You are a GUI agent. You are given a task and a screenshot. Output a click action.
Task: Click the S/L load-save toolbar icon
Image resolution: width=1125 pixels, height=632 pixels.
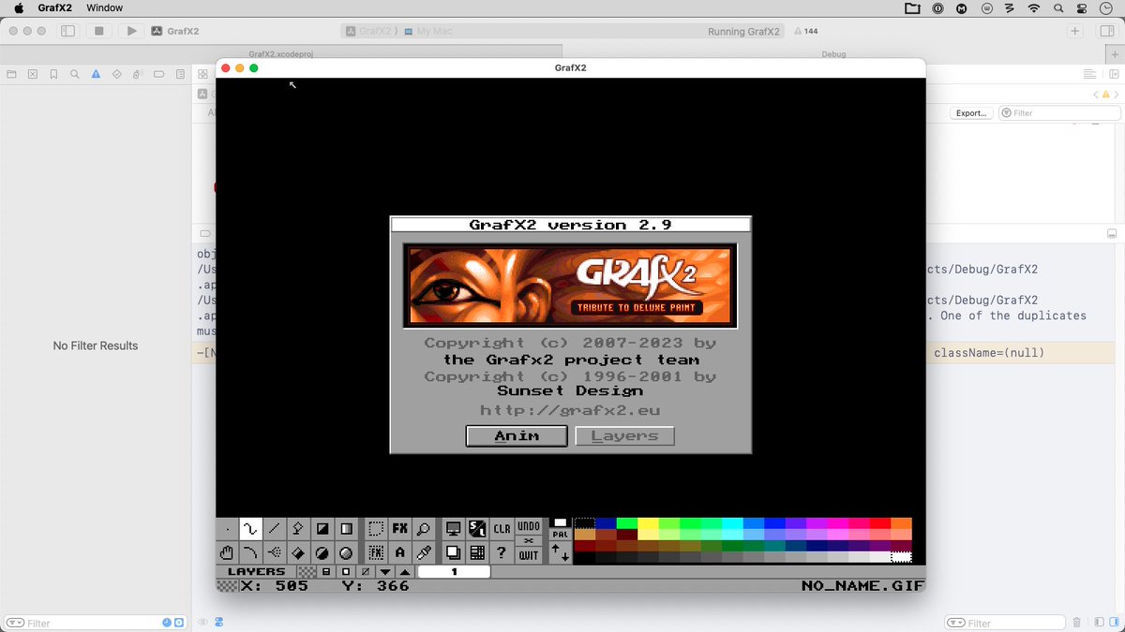click(477, 529)
